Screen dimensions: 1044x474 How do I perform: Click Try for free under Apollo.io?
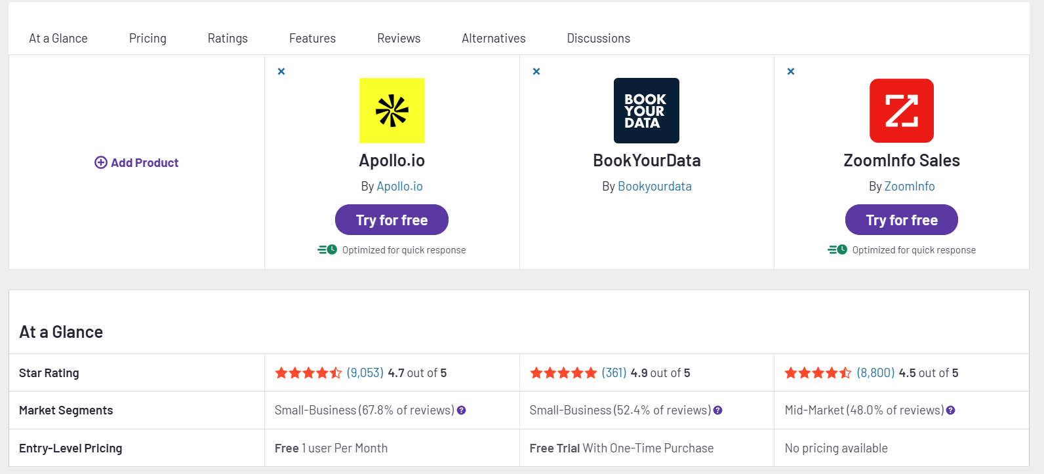(391, 220)
